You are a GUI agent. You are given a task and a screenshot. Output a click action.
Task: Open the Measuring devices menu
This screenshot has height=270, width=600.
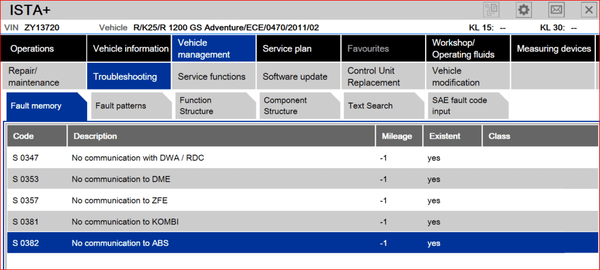[554, 49]
